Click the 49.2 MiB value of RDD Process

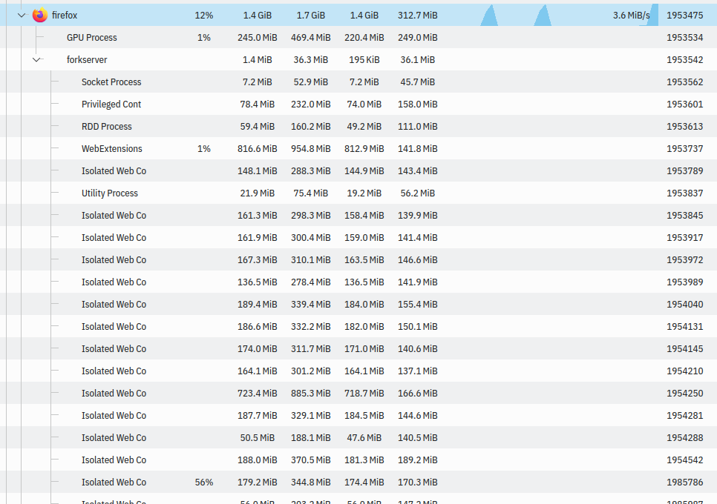click(364, 127)
